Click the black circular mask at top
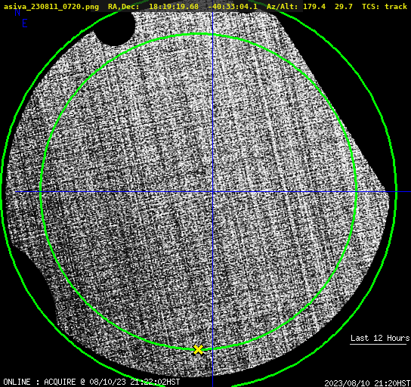 click(114, 27)
